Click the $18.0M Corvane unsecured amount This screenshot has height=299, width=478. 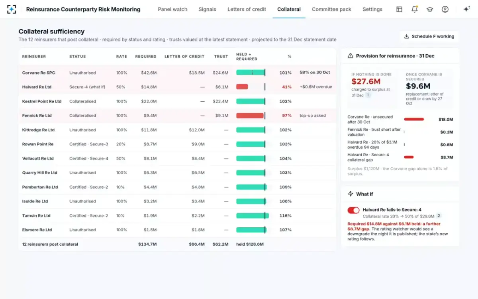[x=446, y=120]
